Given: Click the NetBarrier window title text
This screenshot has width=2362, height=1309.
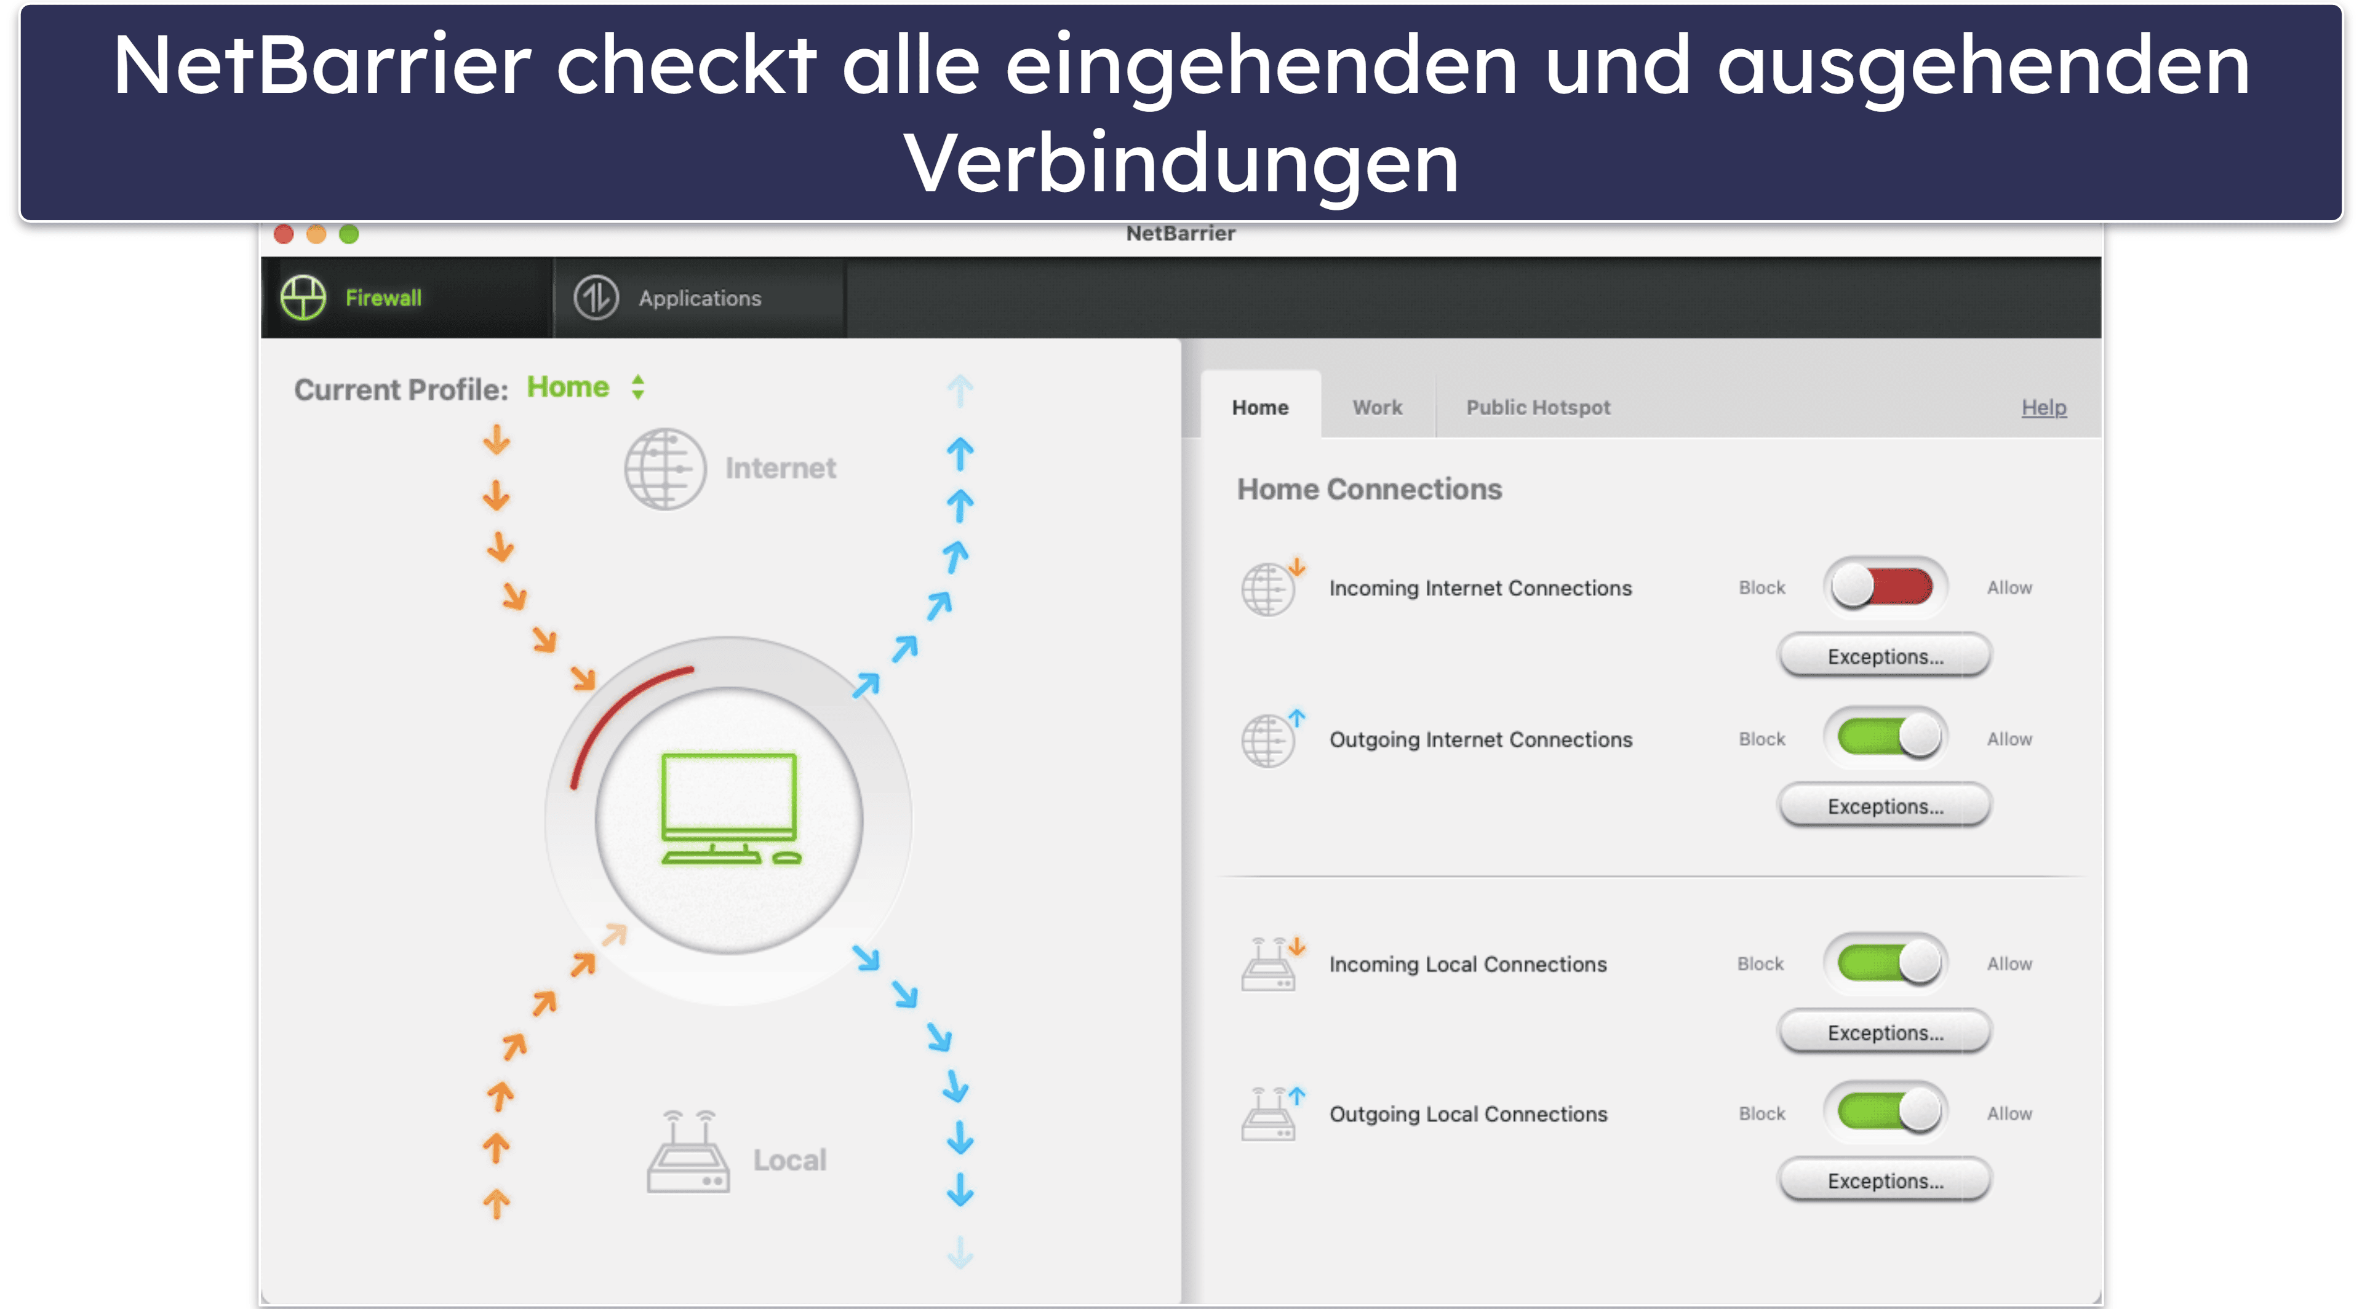Looking at the screenshot, I should tap(1180, 234).
